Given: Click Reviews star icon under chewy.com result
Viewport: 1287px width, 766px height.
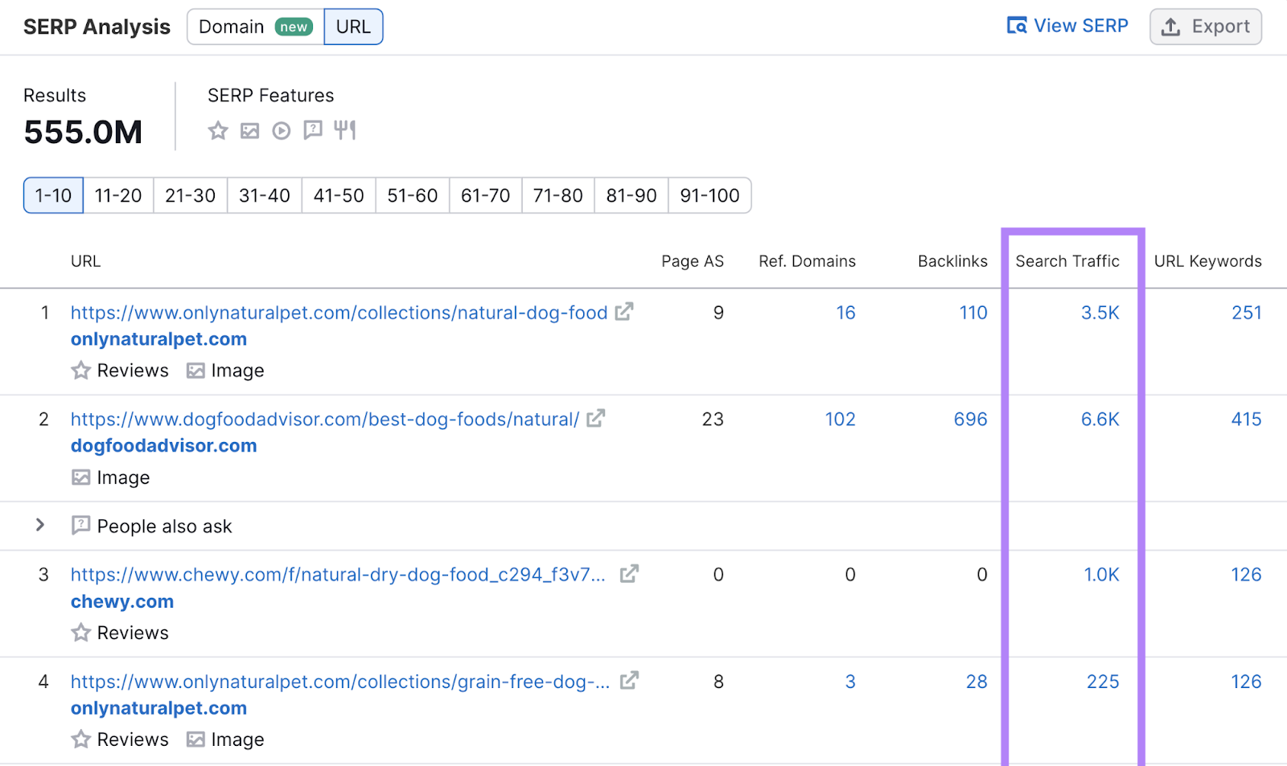Looking at the screenshot, I should (80, 633).
